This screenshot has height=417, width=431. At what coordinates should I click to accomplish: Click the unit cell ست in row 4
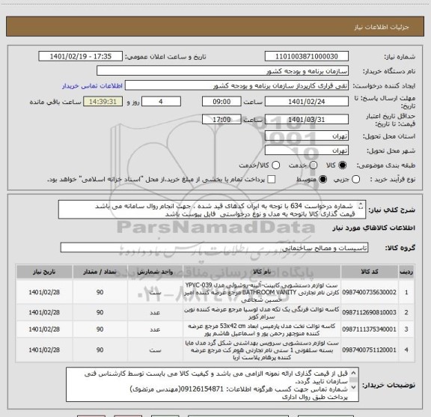(x=155, y=350)
